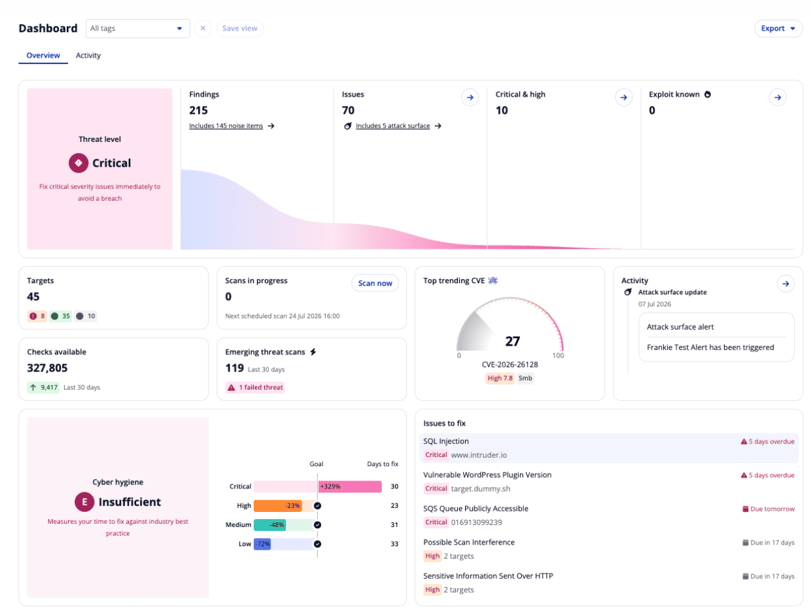
Task: Click the 1 failed threat badge
Action: point(254,387)
